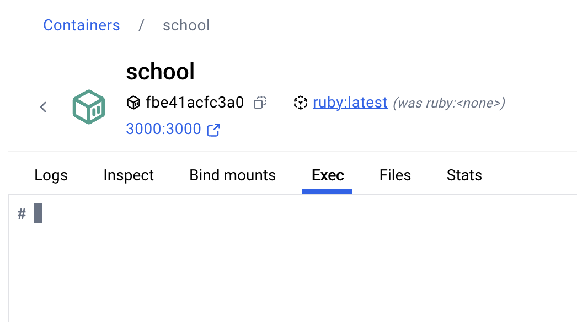The height and width of the screenshot is (322, 577).
Task: Click the external link icon next to 3000:3000
Action: point(213,130)
